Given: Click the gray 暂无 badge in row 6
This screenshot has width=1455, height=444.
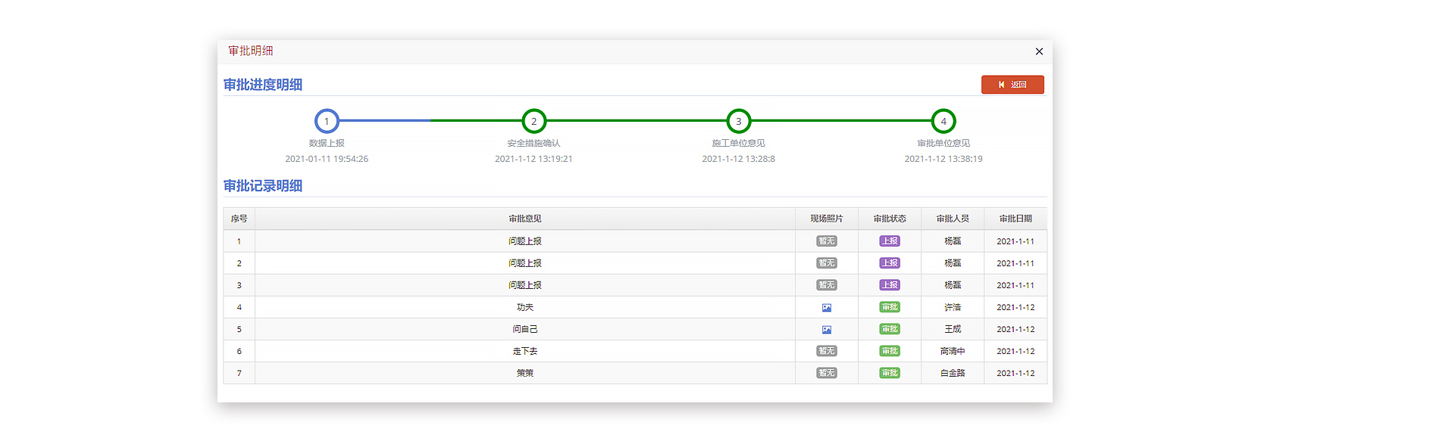Looking at the screenshot, I should (826, 351).
